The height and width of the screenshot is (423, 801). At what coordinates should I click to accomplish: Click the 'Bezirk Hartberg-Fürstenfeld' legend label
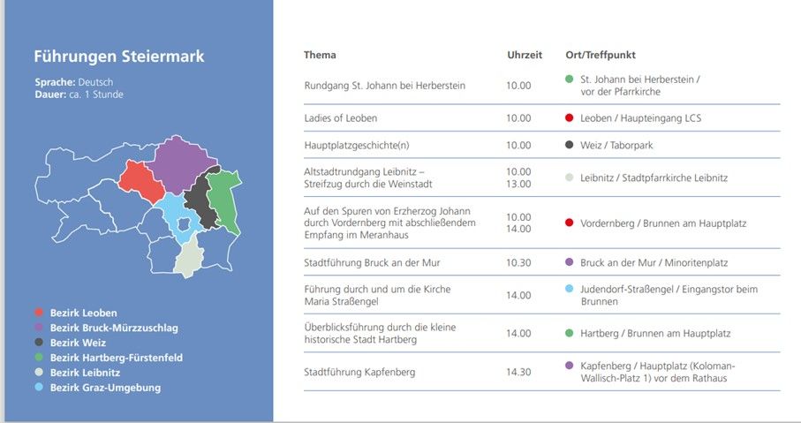tap(116, 358)
